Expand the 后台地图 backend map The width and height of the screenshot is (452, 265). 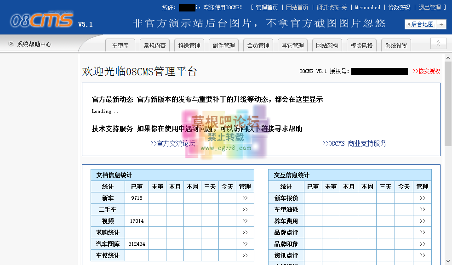(x=421, y=24)
